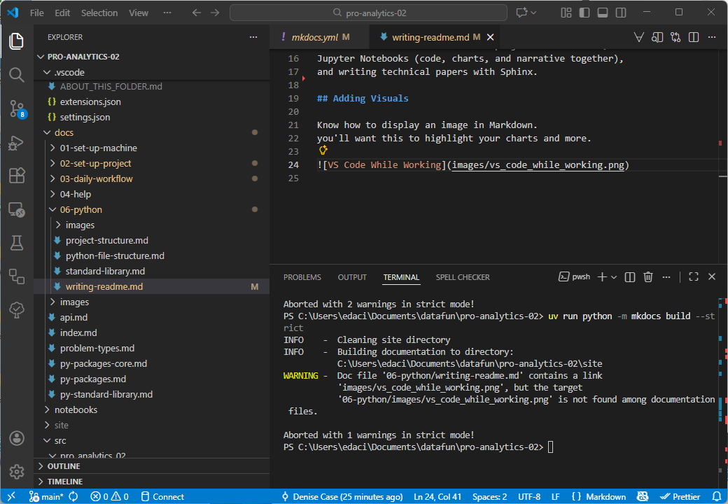
Task: Split the terminal pane
Action: 629,276
